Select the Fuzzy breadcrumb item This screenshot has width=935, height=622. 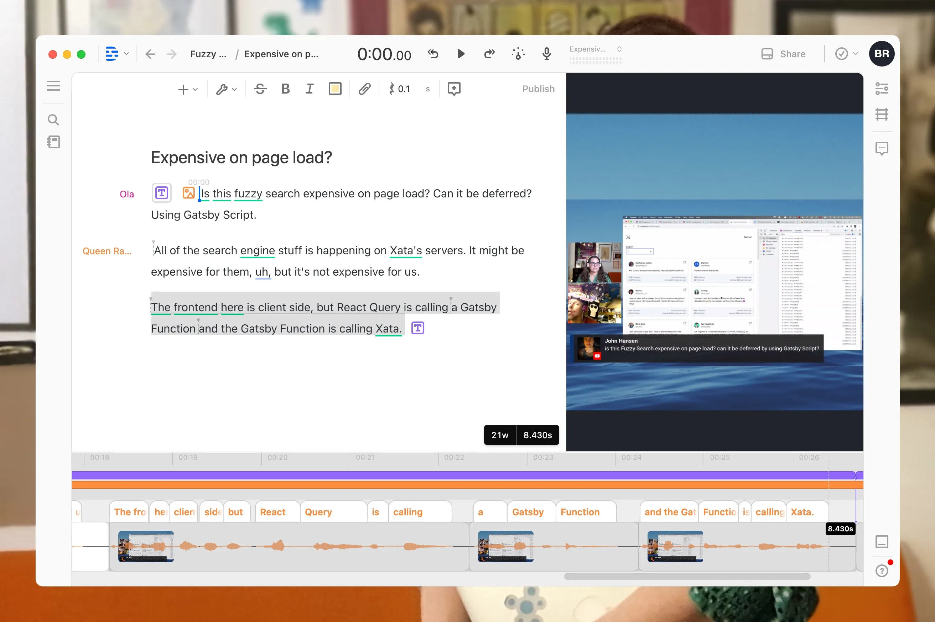[x=208, y=54]
